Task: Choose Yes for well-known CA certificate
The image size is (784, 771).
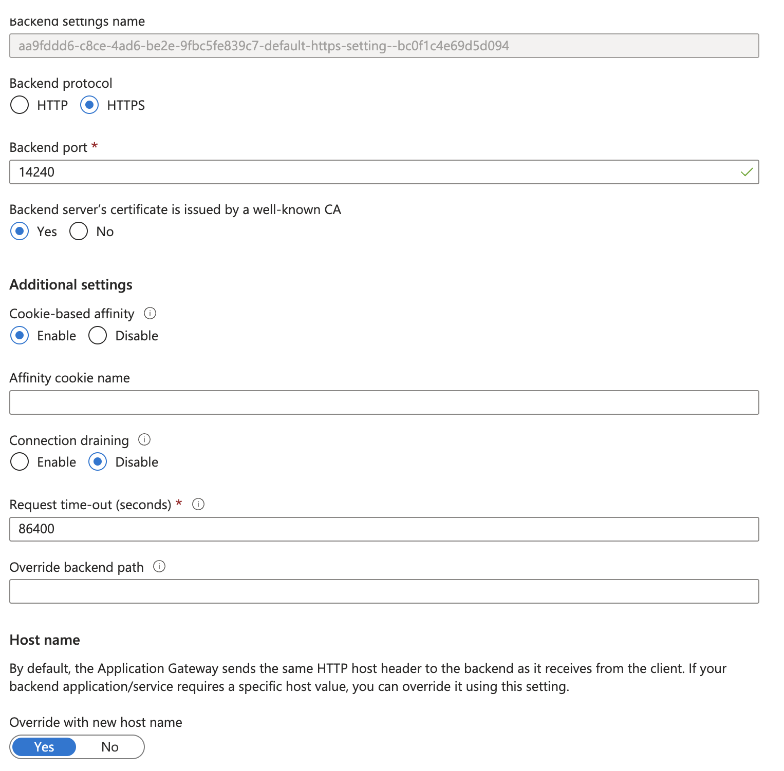Action: [x=20, y=232]
